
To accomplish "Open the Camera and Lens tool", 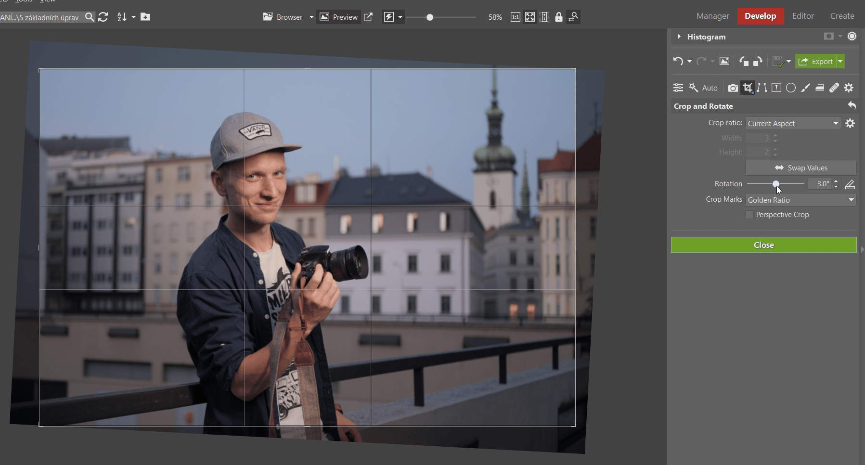I will pos(733,88).
